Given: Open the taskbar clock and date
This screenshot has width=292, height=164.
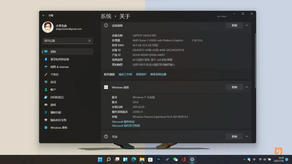Looking at the screenshot, I should (279, 159).
